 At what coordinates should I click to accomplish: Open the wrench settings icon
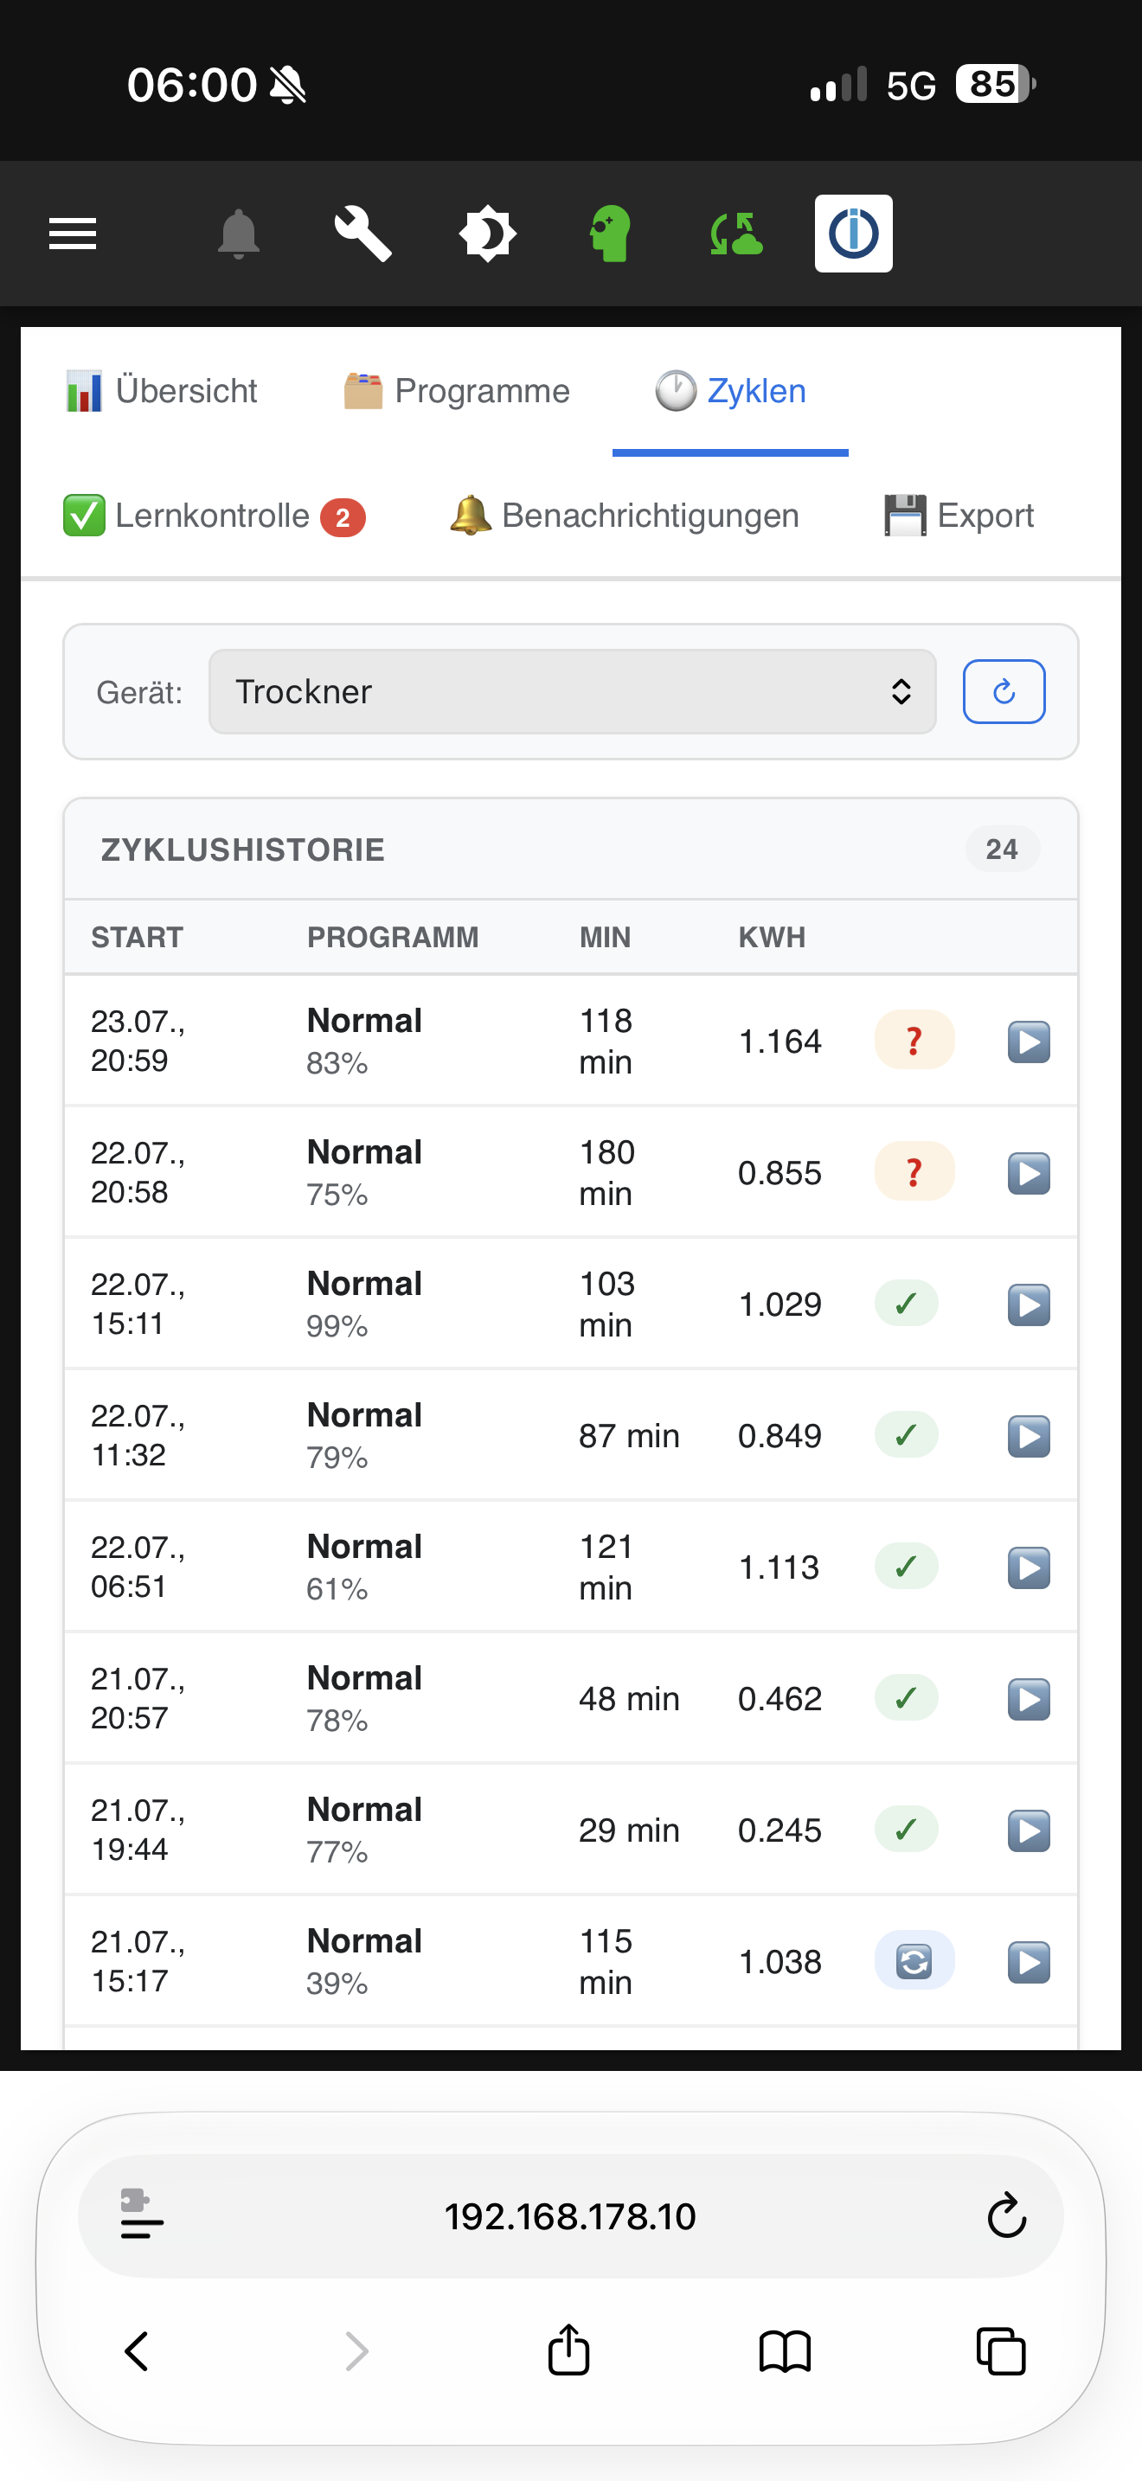(362, 234)
